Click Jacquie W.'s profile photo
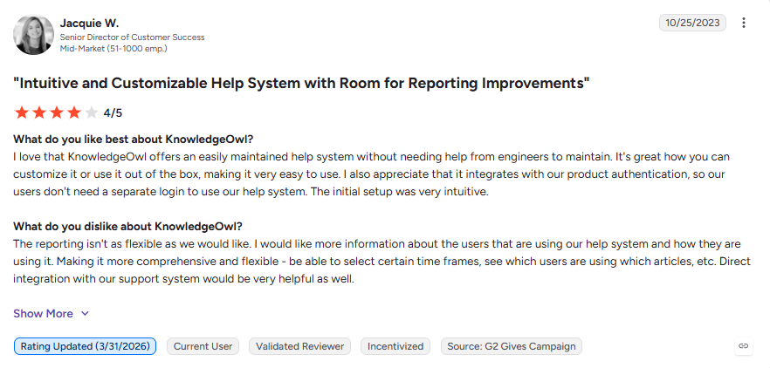The width and height of the screenshot is (770, 368). pos(33,35)
